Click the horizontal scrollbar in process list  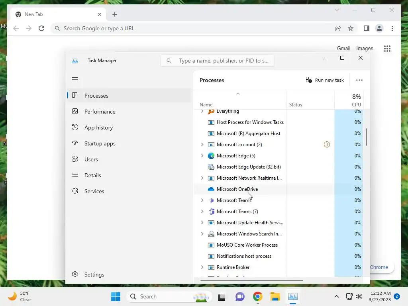coord(251,280)
